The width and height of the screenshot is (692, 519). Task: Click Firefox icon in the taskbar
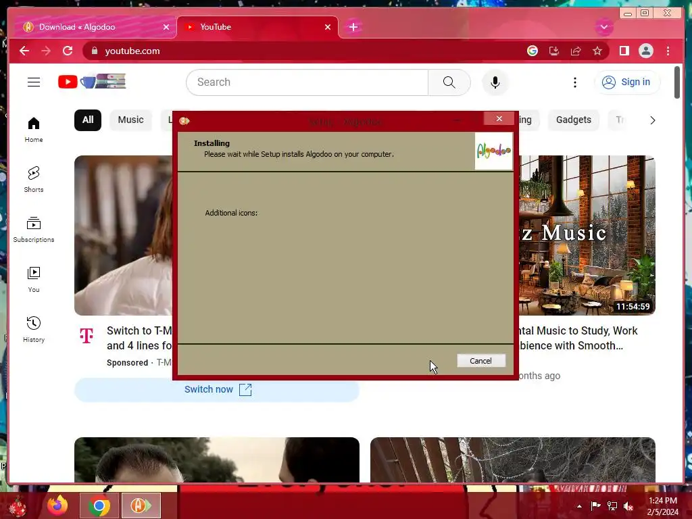pos(57,505)
